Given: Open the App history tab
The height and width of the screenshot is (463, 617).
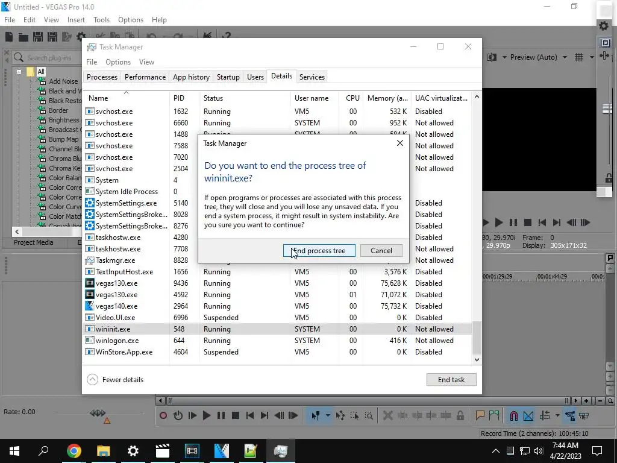Looking at the screenshot, I should 191,77.
